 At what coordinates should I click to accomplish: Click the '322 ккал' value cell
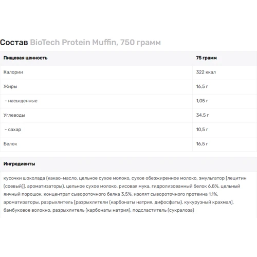(206, 72)
